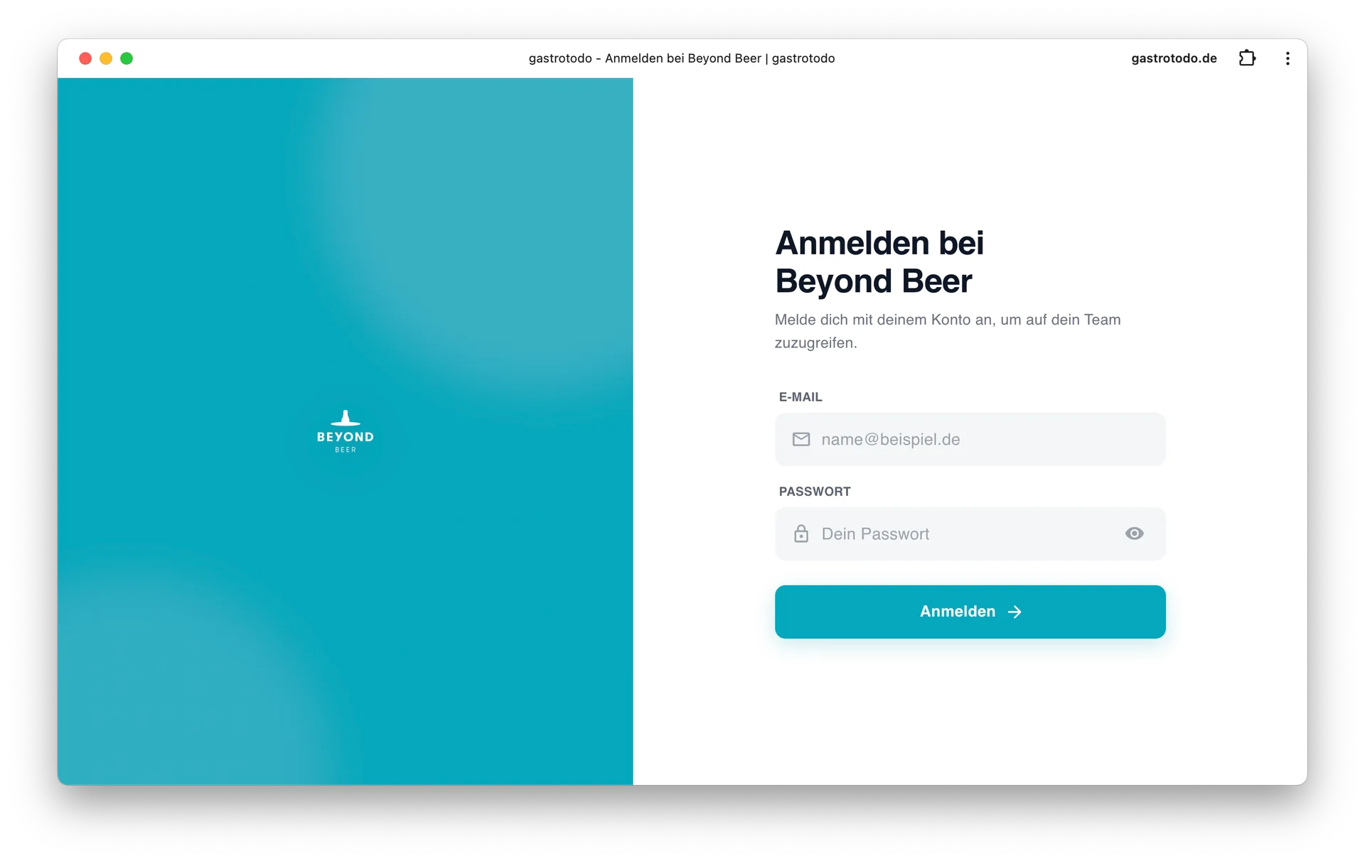Image resolution: width=1365 pixels, height=861 pixels.
Task: Toggle password visibility eye icon
Action: pyautogui.click(x=1134, y=534)
